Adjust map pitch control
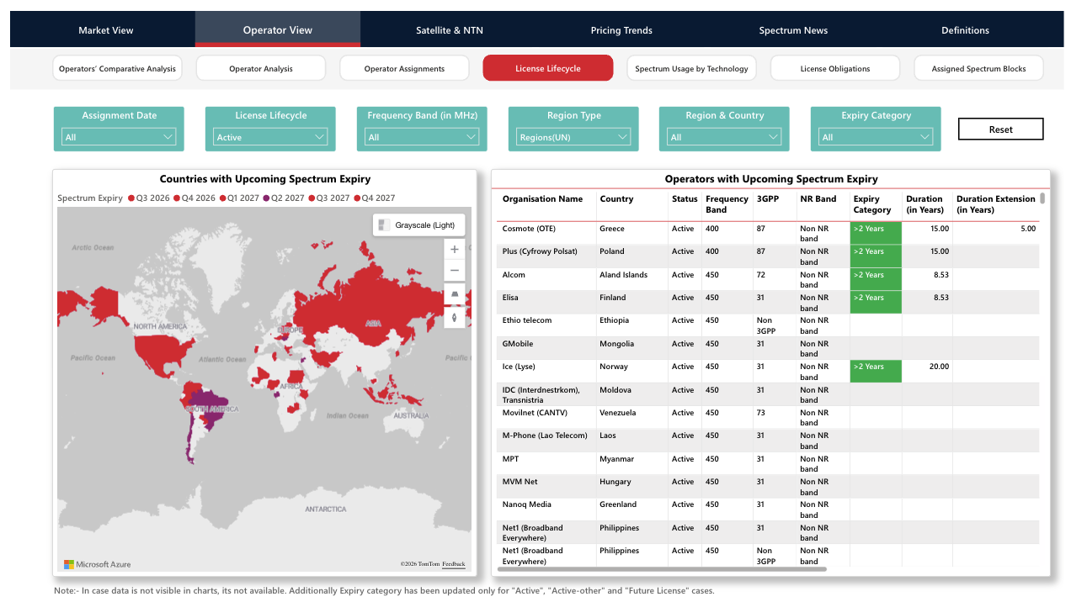The height and width of the screenshot is (602, 1071). tap(455, 294)
